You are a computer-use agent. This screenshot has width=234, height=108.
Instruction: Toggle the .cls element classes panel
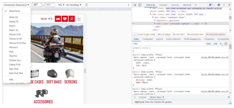point(215,44)
